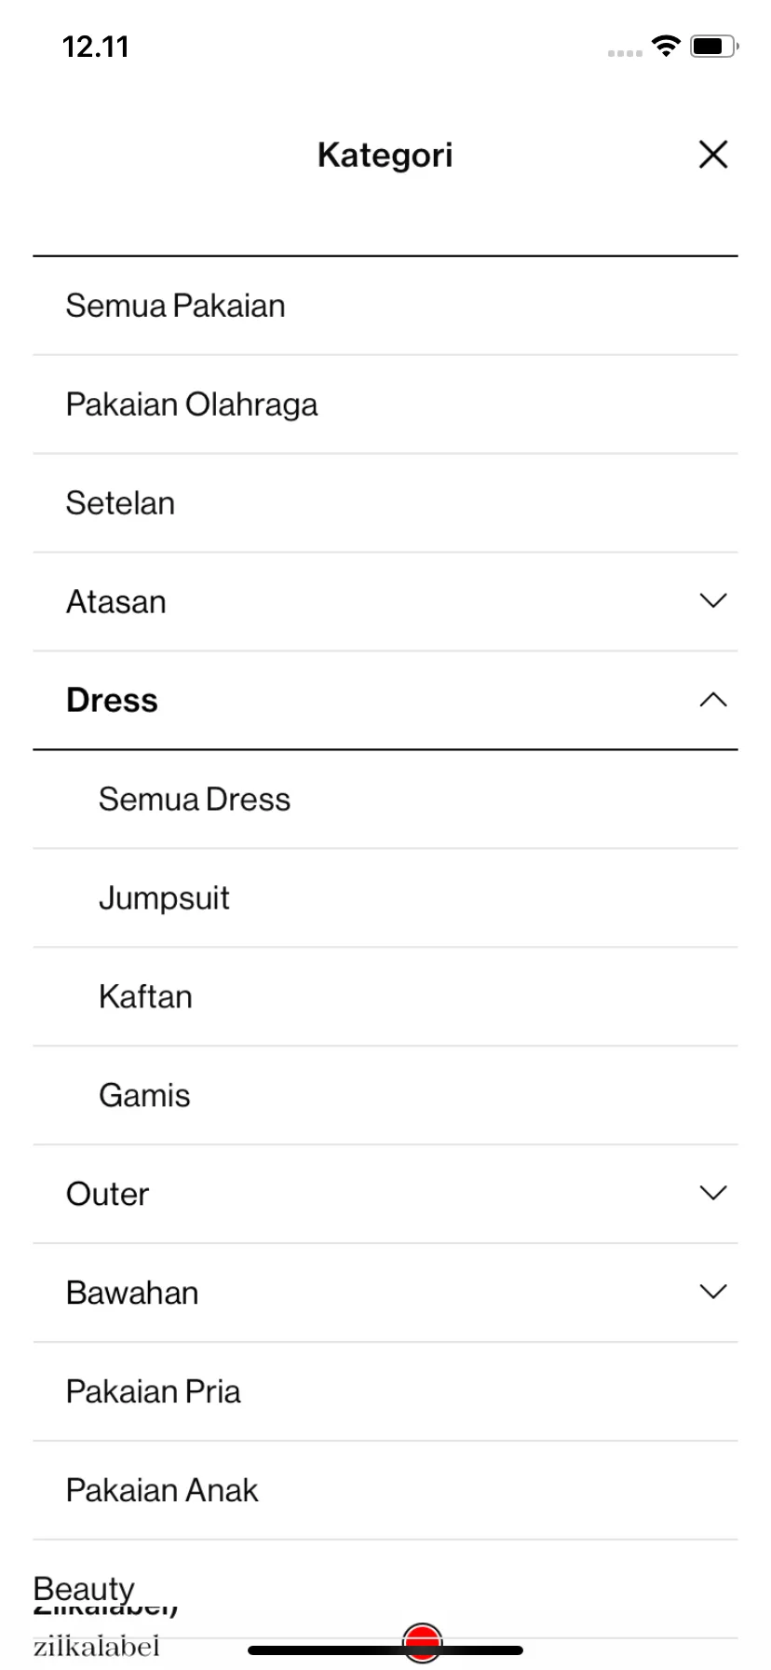Tap the Atasan category label

(x=116, y=602)
